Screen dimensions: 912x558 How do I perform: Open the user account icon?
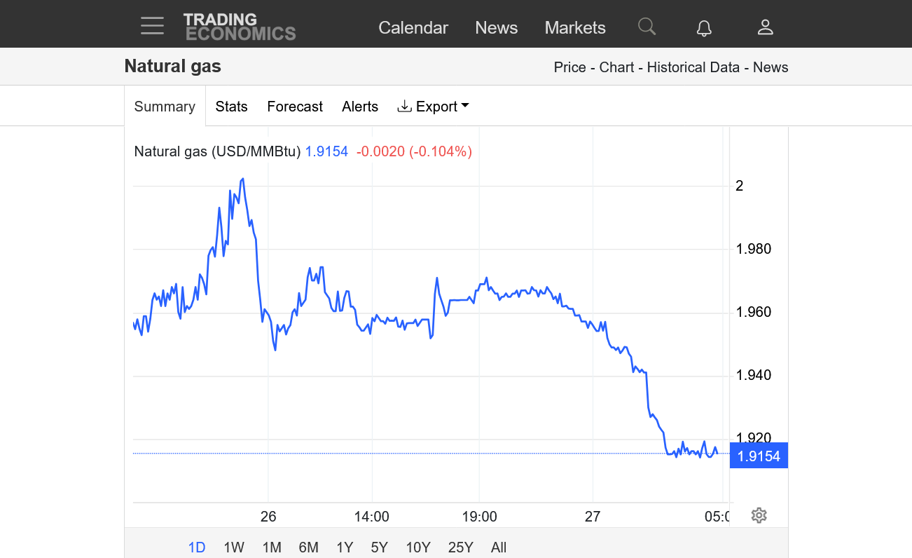[765, 27]
